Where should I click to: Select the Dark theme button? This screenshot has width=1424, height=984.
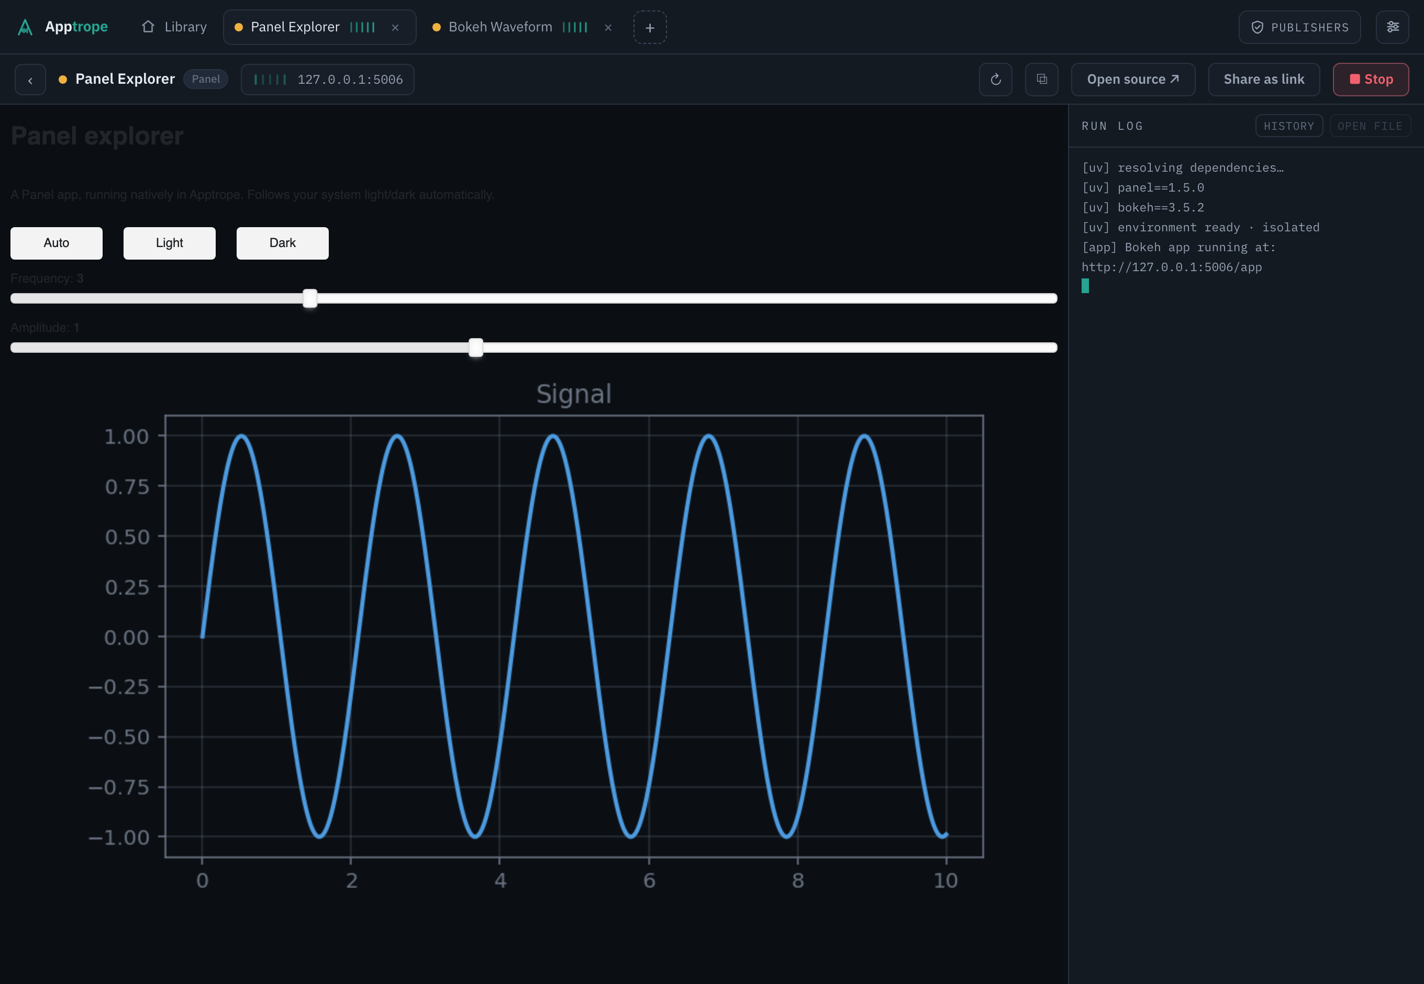(x=283, y=243)
